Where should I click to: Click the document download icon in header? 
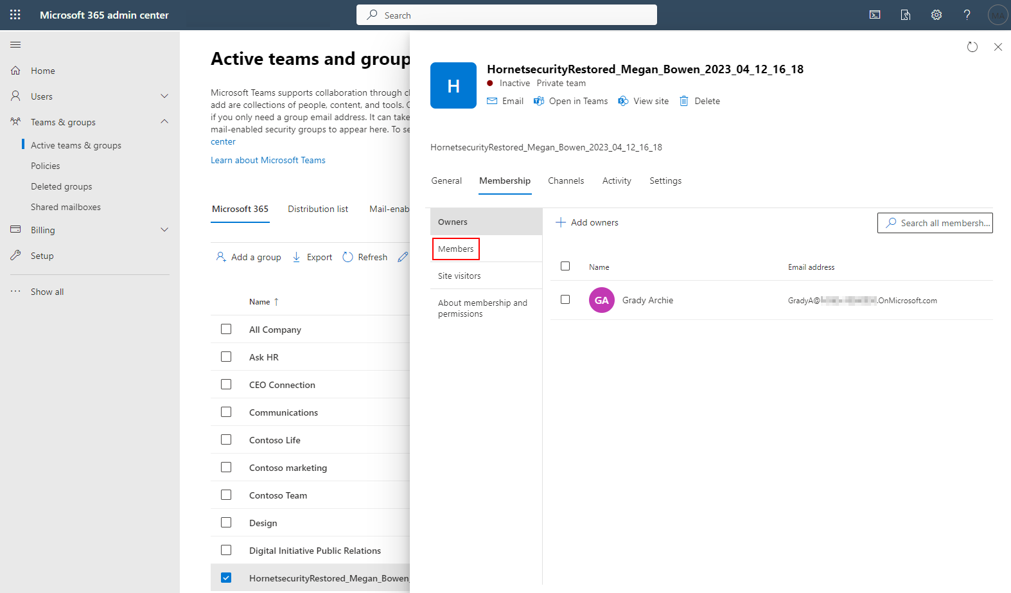click(x=906, y=15)
